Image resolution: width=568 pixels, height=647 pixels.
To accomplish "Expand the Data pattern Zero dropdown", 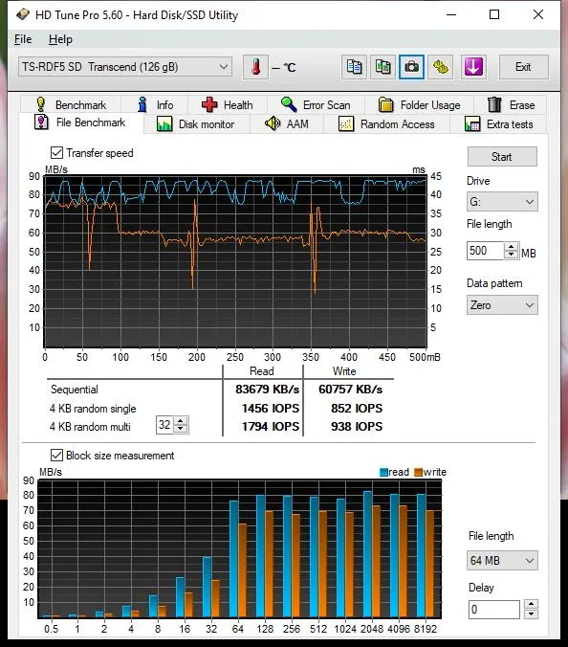I will [x=502, y=305].
